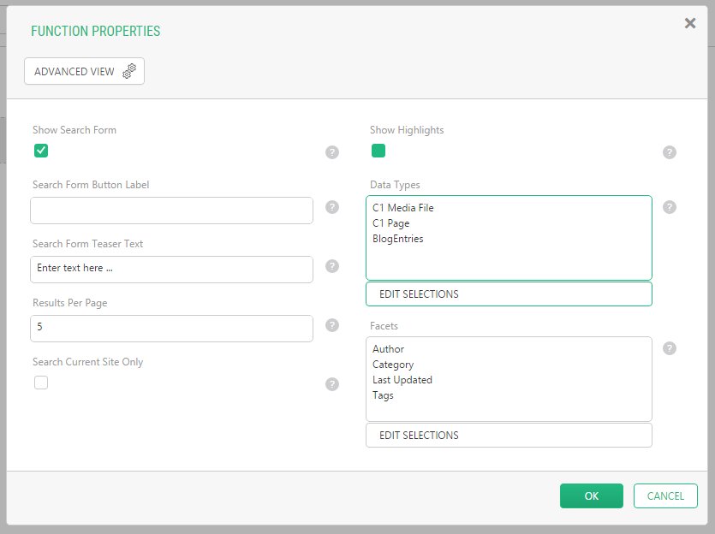Image resolution: width=715 pixels, height=534 pixels.
Task: Focus the Search Form Button Label field
Action: click(171, 211)
